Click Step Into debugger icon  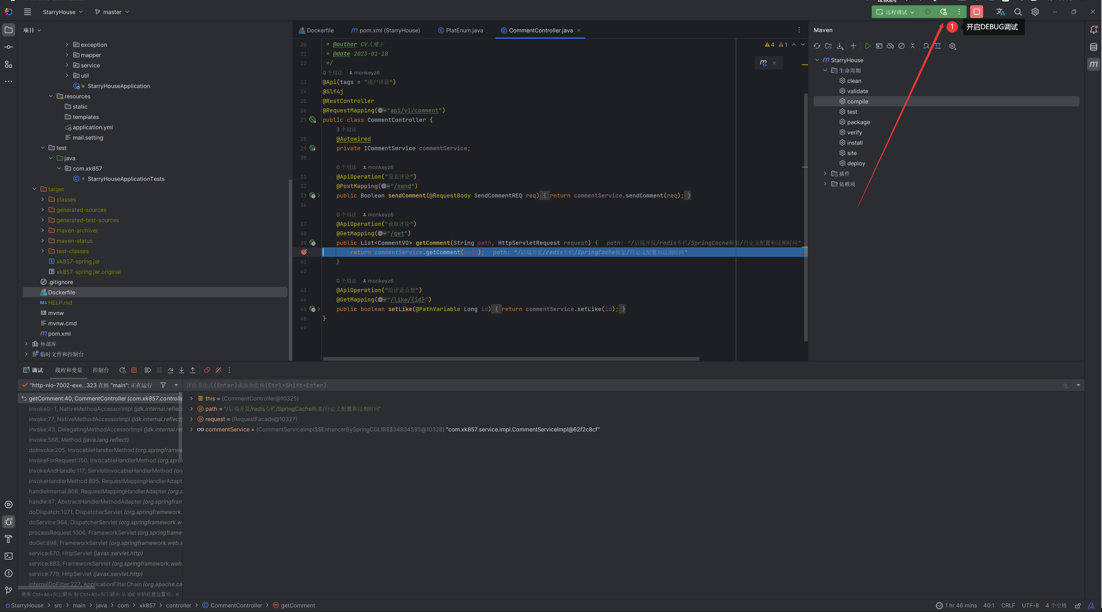[181, 370]
